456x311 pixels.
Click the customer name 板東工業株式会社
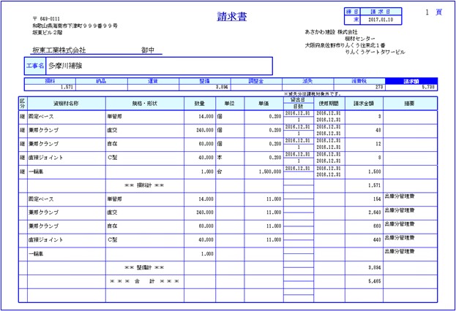[x=59, y=50]
